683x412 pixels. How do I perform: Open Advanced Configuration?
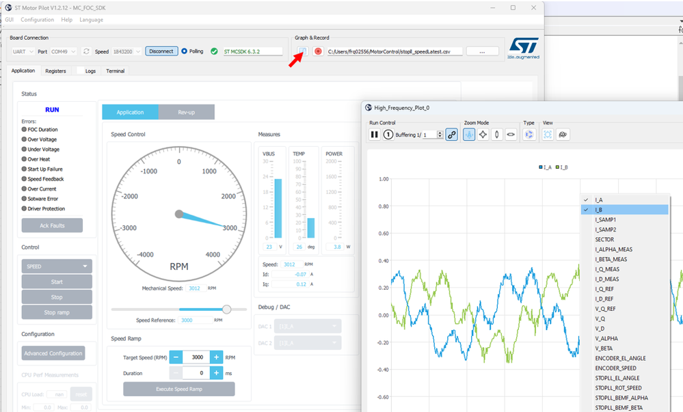point(53,353)
